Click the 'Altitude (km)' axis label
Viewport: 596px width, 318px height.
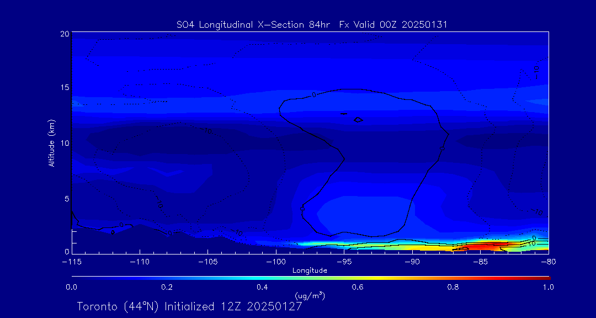(x=52, y=143)
